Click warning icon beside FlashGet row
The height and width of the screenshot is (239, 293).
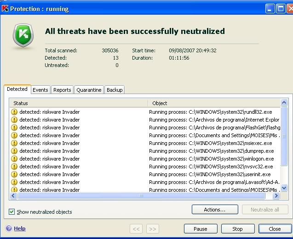(x=14, y=128)
